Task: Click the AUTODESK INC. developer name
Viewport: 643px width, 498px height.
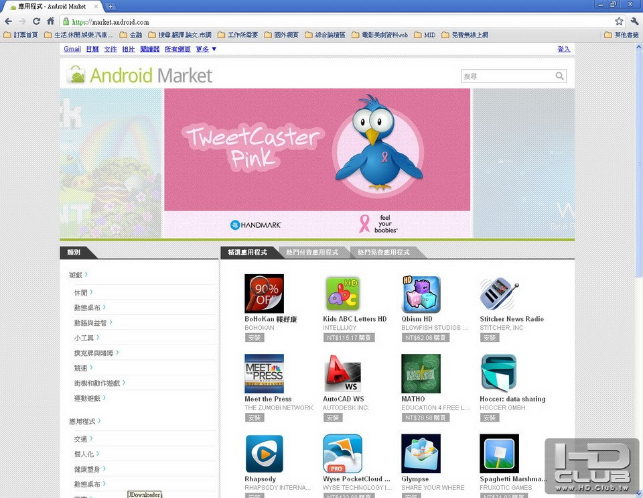Action: (x=346, y=408)
